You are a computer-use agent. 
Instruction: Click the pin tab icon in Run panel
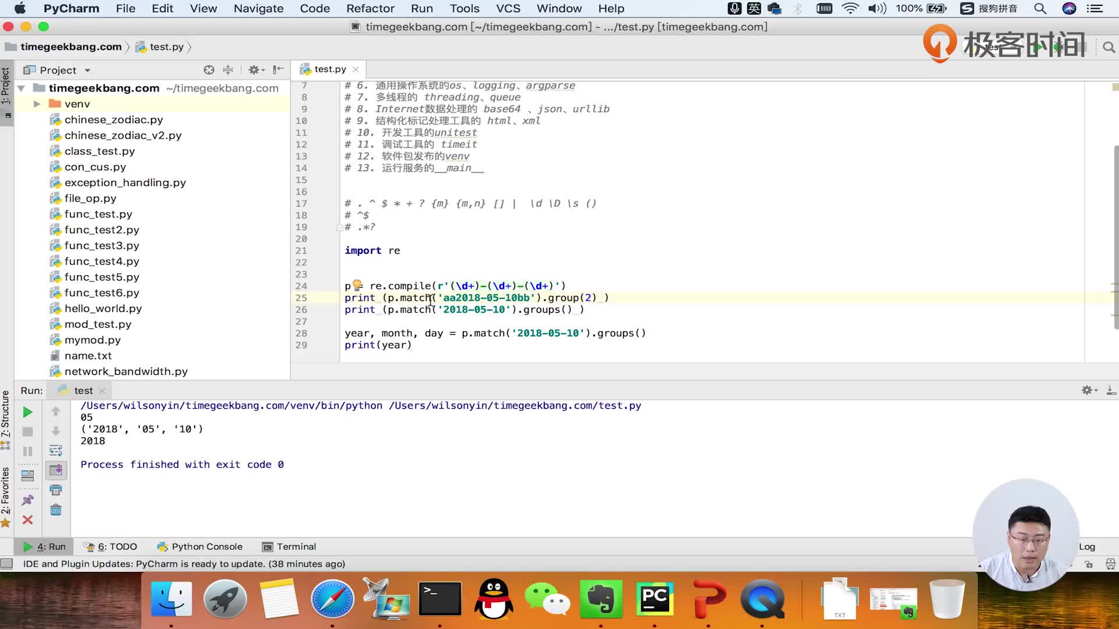(x=27, y=500)
